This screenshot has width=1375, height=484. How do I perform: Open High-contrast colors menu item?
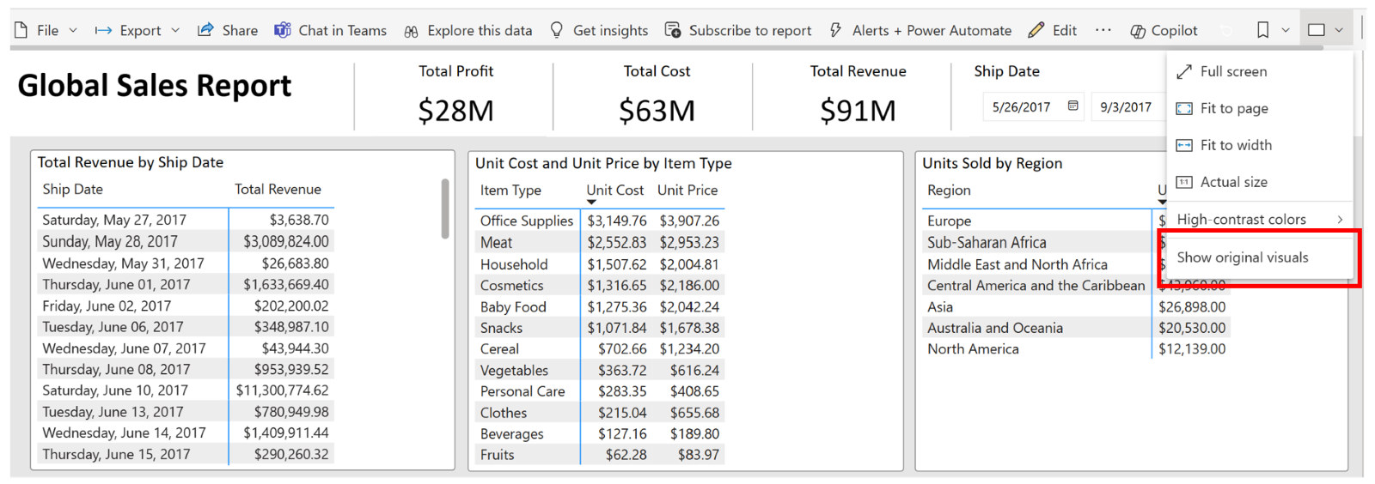1260,220
